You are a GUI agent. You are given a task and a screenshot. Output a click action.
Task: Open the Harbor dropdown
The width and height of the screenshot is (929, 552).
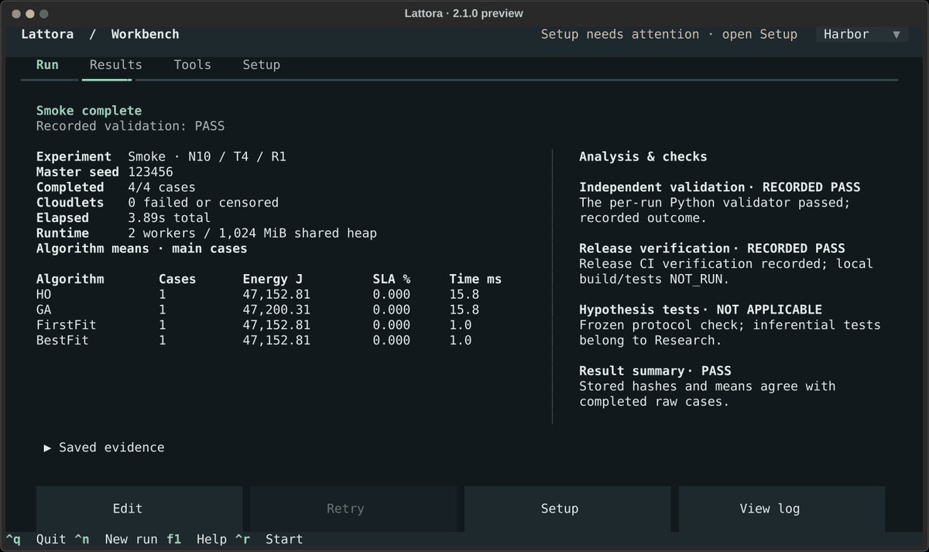862,34
